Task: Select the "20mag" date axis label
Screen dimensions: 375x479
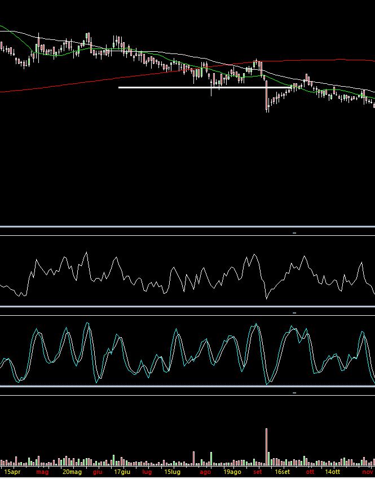Action: pos(72,472)
